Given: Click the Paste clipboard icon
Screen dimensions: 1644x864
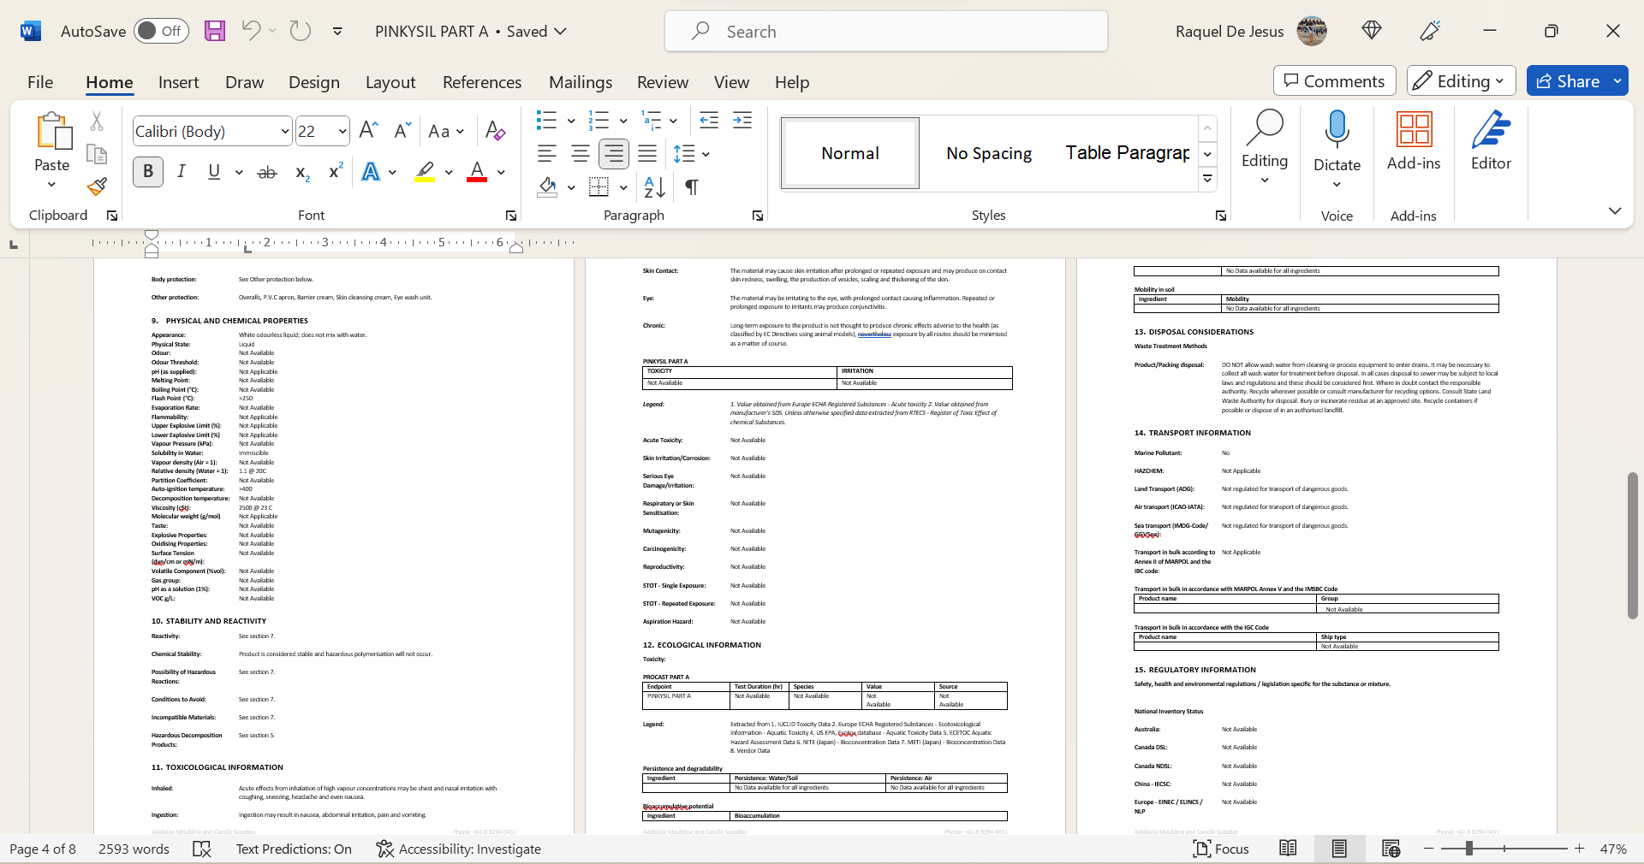Looking at the screenshot, I should (x=53, y=131).
